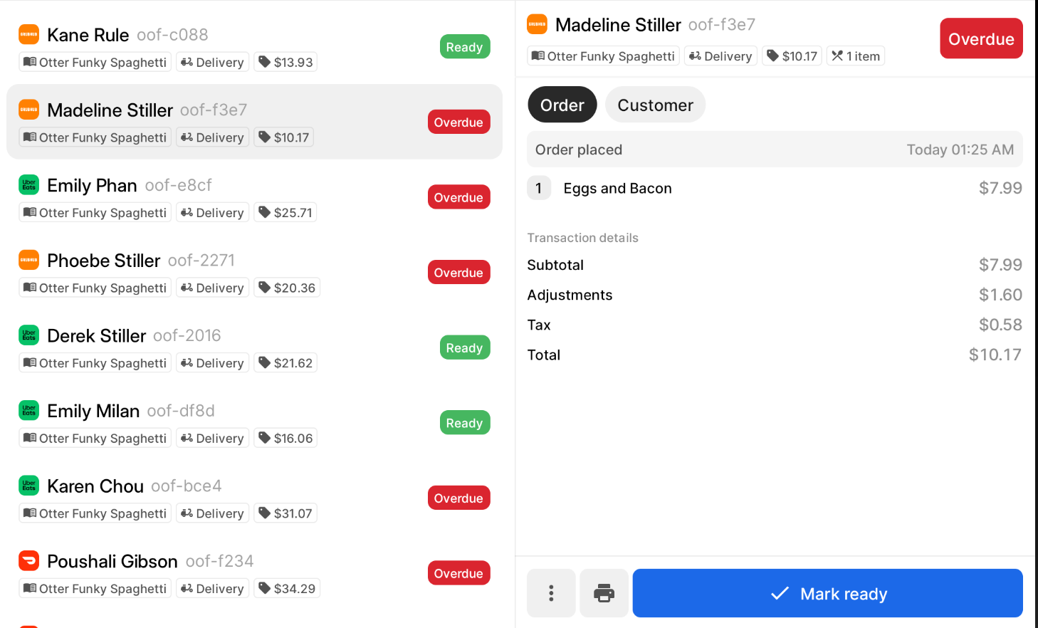Viewport: 1038px width, 628px height.
Task: Click Grubhub icon beside Kane Rule
Action: click(29, 34)
